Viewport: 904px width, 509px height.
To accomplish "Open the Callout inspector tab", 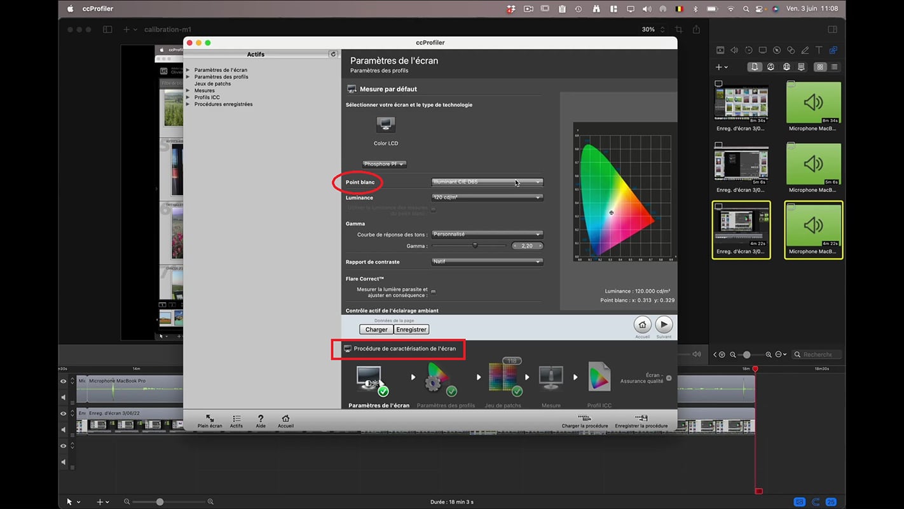I will (x=777, y=50).
